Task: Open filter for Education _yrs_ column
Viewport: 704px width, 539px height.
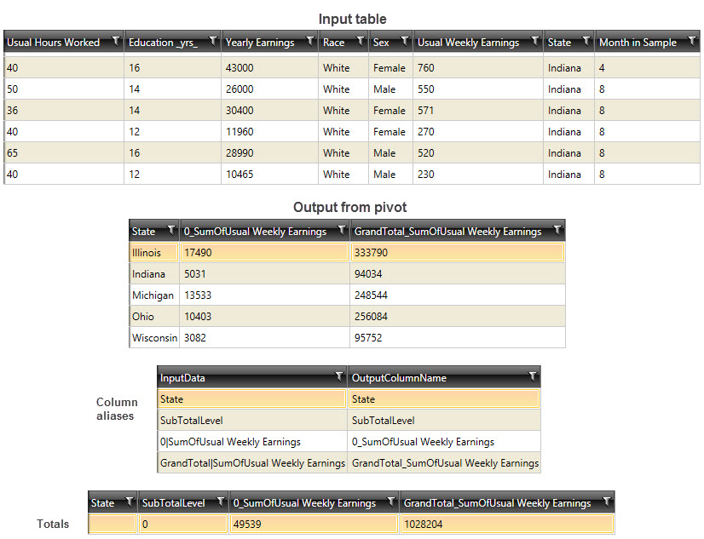Action: click(213, 41)
